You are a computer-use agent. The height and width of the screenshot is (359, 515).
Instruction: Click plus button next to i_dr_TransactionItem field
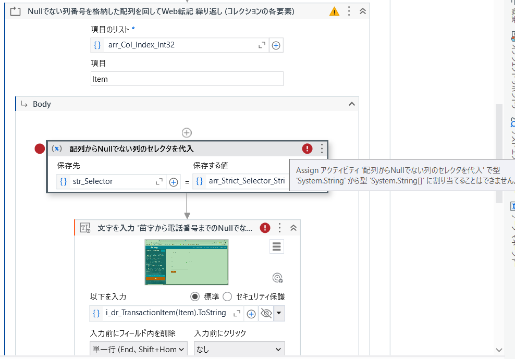pos(251,314)
